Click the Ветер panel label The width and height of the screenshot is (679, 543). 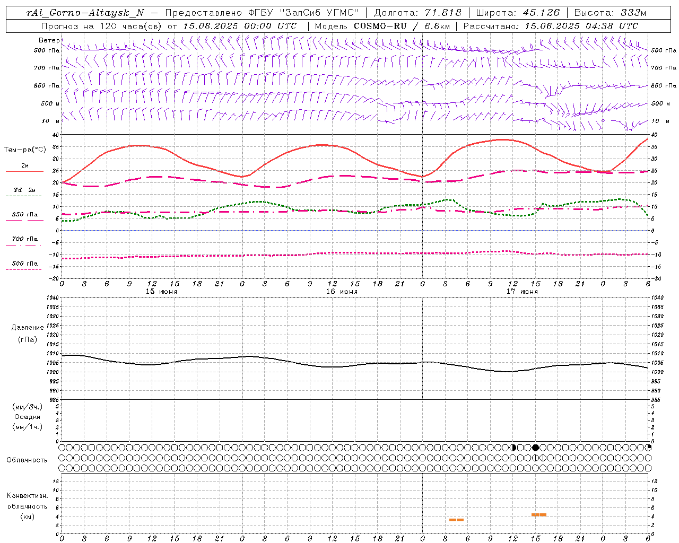tap(49, 40)
